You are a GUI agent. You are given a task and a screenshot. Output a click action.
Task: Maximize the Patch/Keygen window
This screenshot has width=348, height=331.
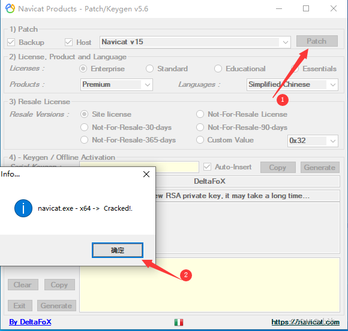[x=306, y=8]
